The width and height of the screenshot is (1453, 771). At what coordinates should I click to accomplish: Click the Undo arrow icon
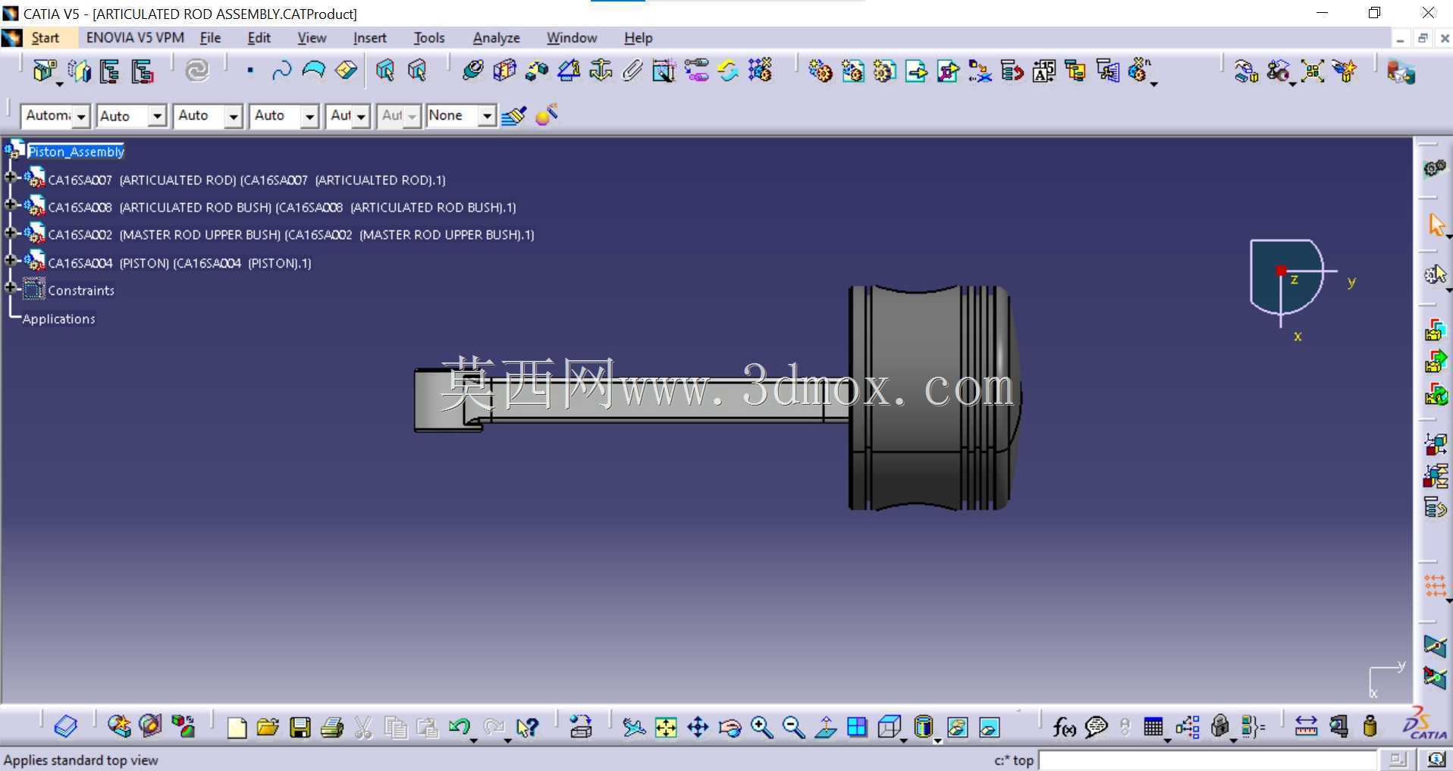(x=459, y=728)
